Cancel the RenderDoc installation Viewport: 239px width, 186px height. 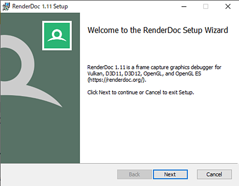214,174
